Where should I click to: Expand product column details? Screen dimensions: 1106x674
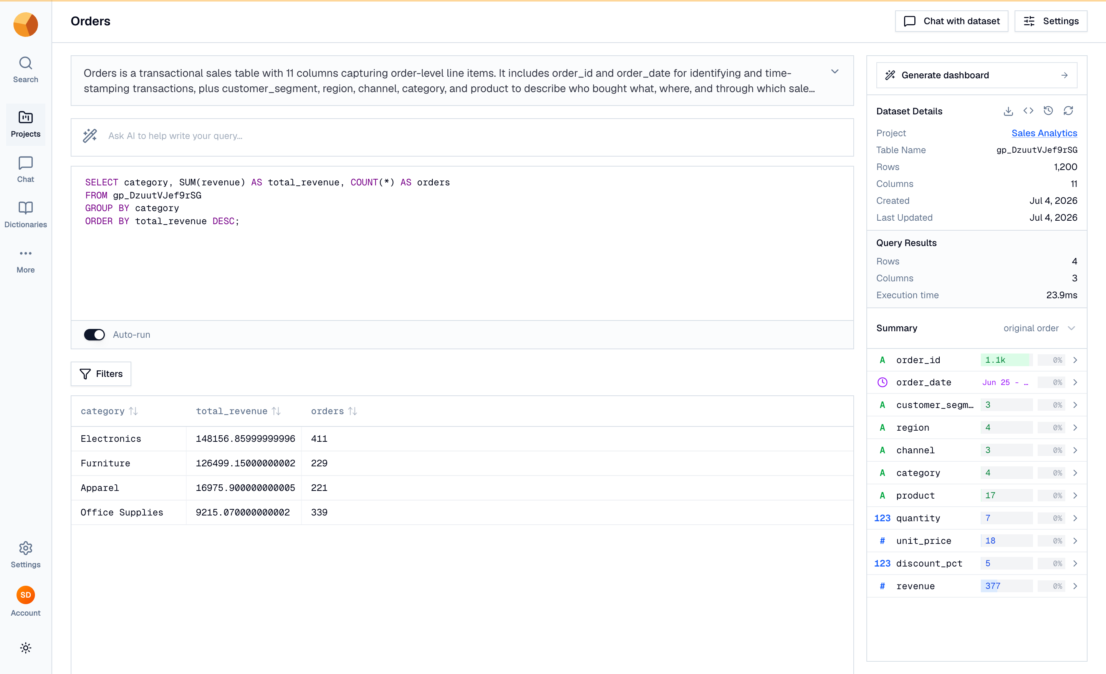[x=1075, y=496]
